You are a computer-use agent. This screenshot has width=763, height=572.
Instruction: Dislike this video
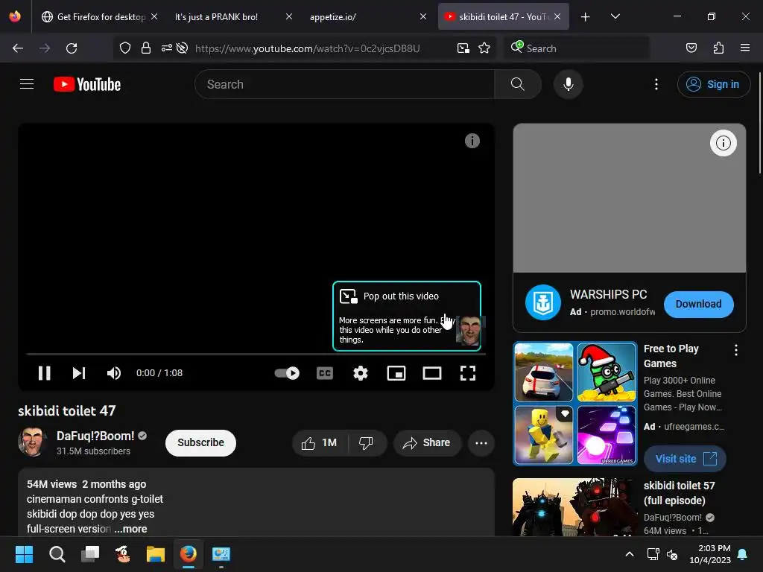[x=367, y=442]
